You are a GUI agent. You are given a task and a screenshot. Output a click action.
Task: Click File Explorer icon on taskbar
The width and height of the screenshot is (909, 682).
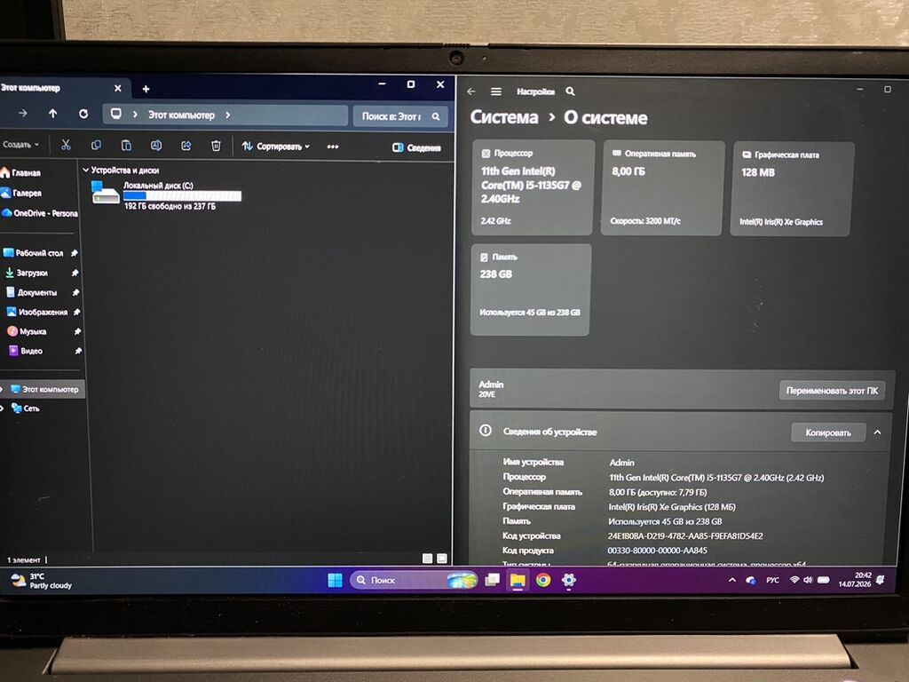(518, 581)
